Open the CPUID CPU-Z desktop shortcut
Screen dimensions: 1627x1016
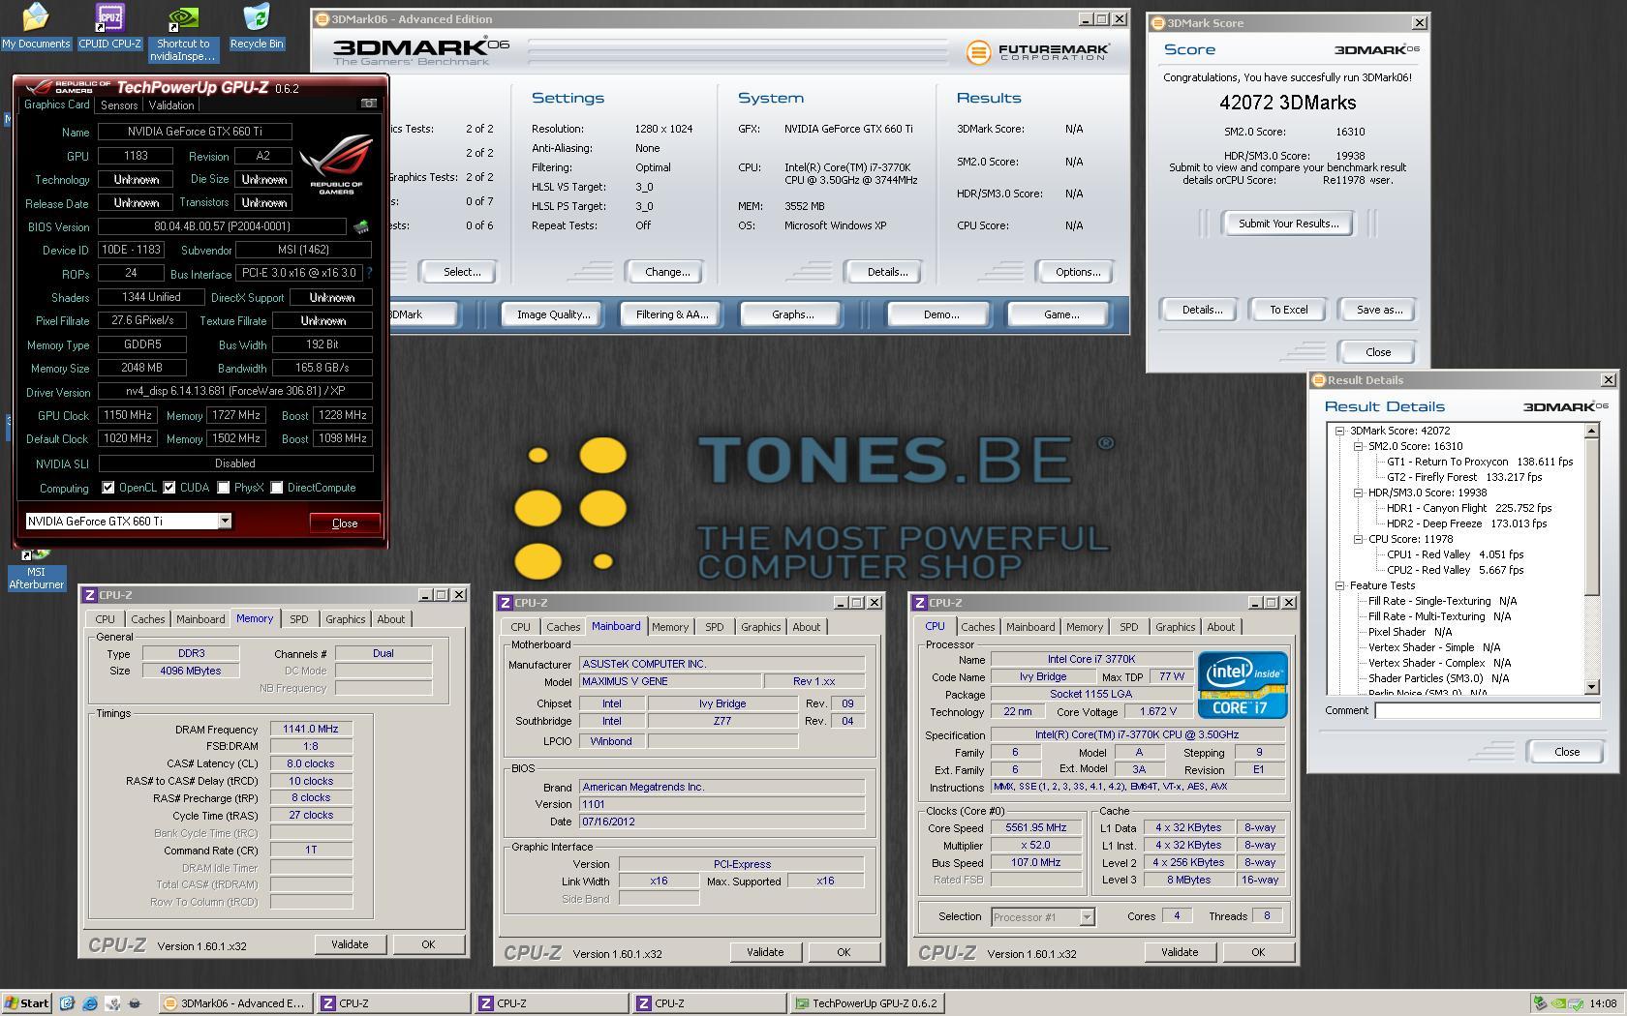pos(109,26)
